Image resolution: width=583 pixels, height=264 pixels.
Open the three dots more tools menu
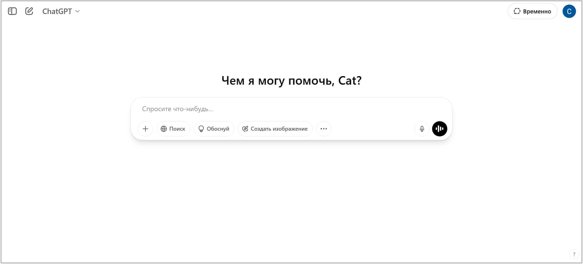click(x=324, y=129)
